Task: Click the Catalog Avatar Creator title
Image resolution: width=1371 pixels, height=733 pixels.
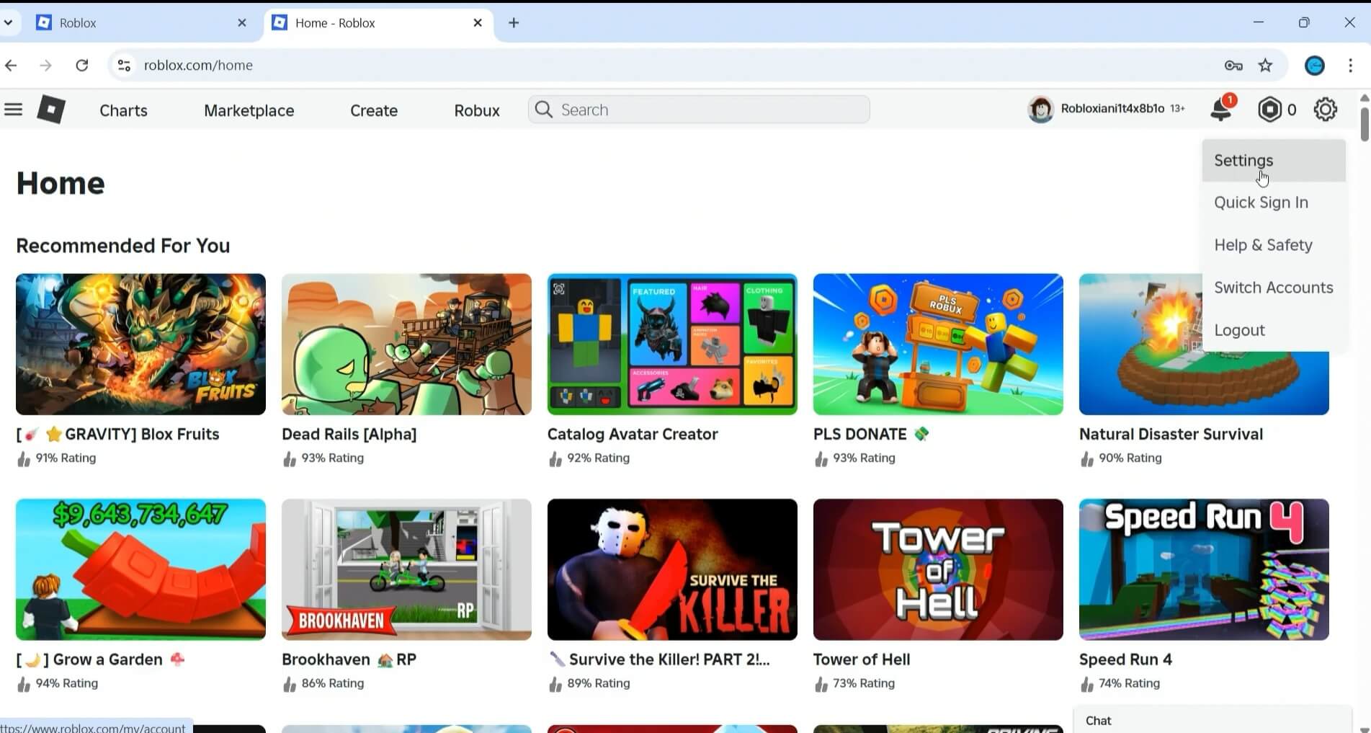Action: 633,434
